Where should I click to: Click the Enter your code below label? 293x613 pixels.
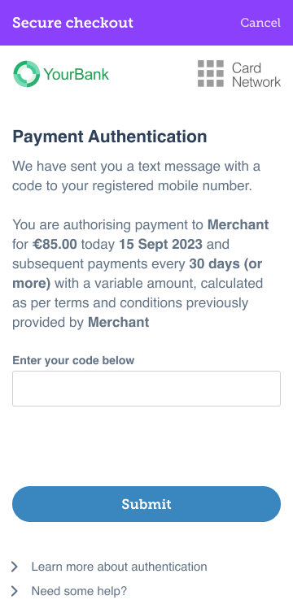(73, 360)
